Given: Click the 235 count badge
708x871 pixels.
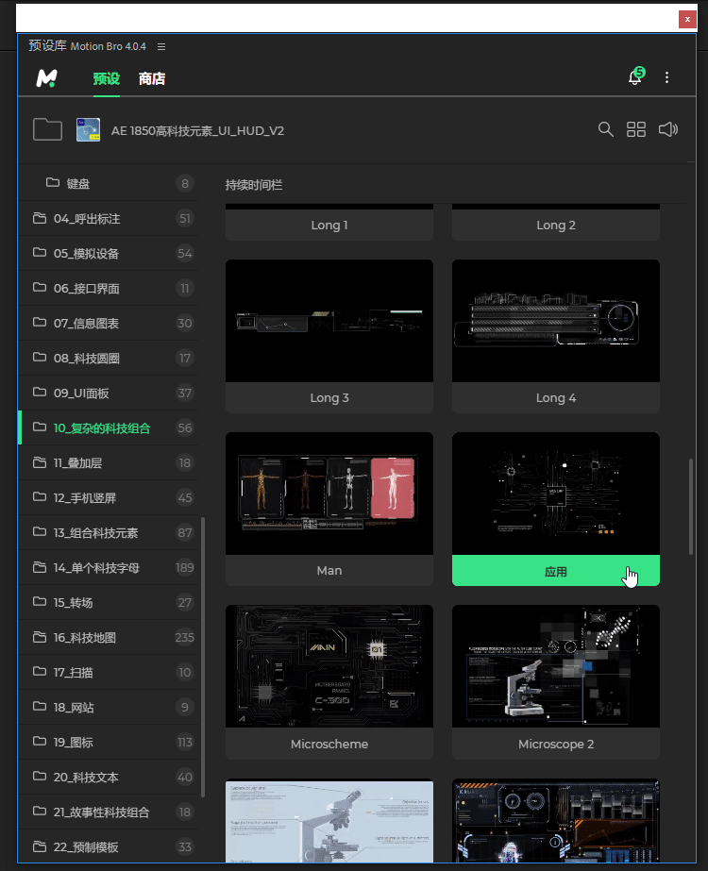Looking at the screenshot, I should click(x=184, y=638).
